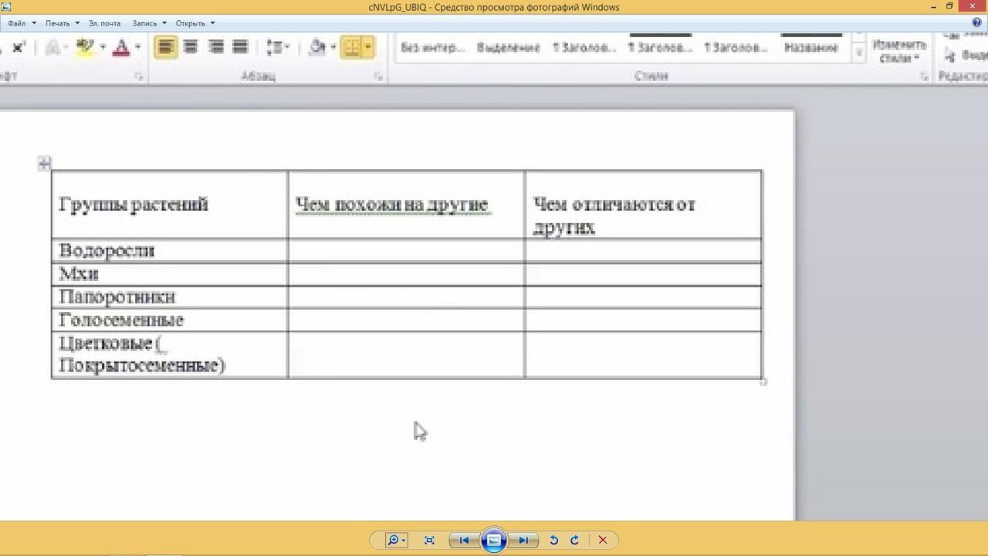This screenshot has height=556, width=988.
Task: Click the Водоросли table cell
Action: pyautogui.click(x=170, y=250)
